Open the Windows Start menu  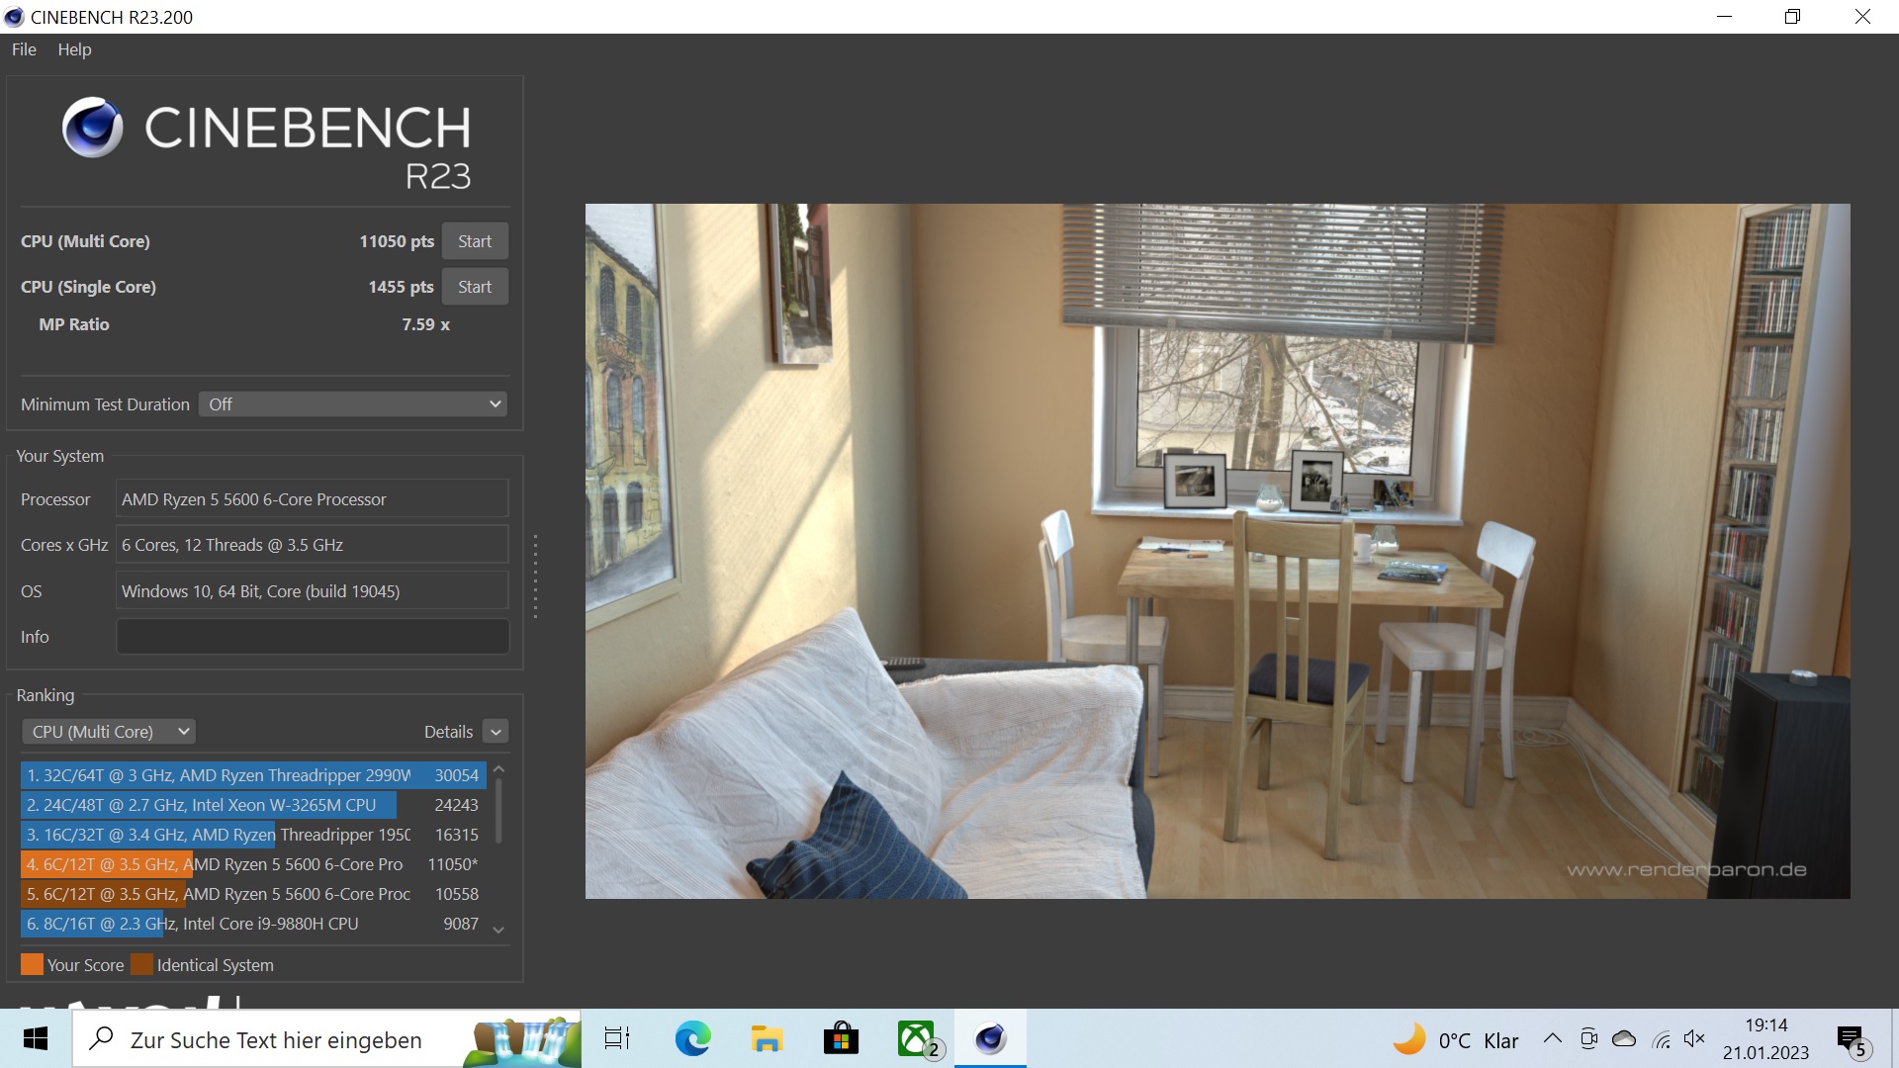[36, 1039]
